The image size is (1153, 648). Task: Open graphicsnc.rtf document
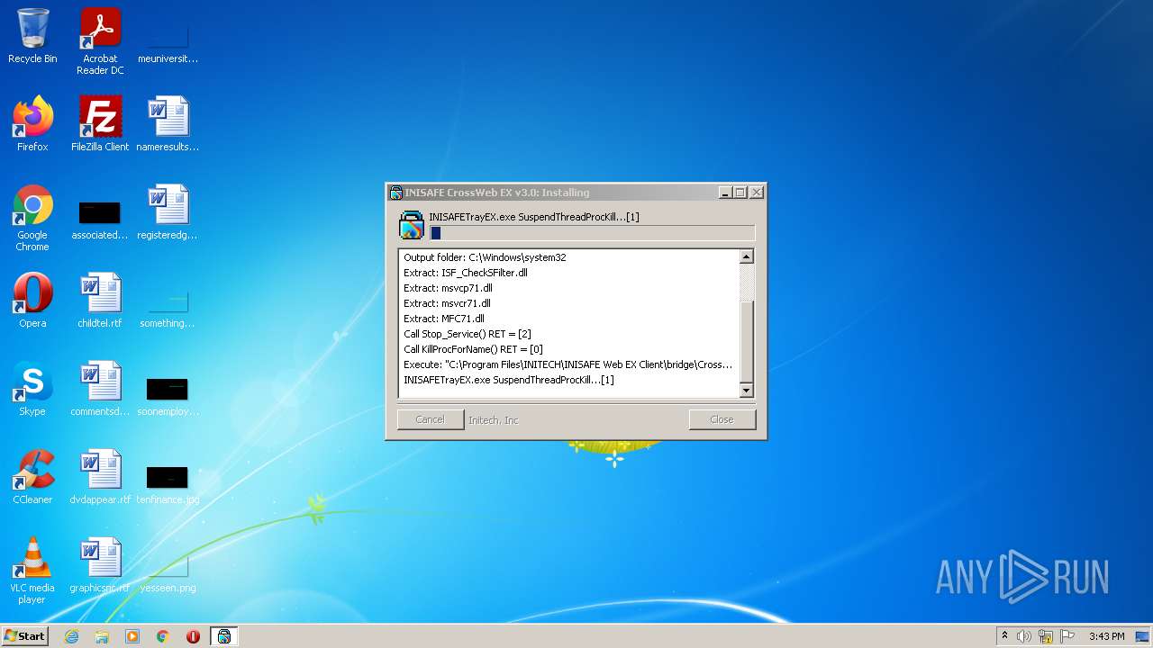[100, 565]
